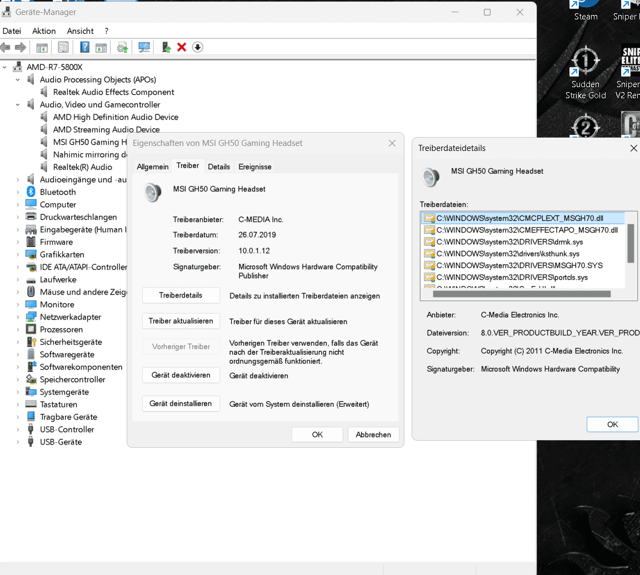Viewport: 640px width, 575px height.
Task: Click the blue Help toolbar icon
Action: tap(84, 47)
